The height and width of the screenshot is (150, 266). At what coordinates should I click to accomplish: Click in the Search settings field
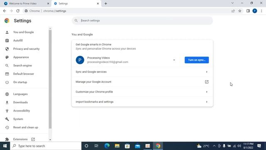click(x=142, y=20)
